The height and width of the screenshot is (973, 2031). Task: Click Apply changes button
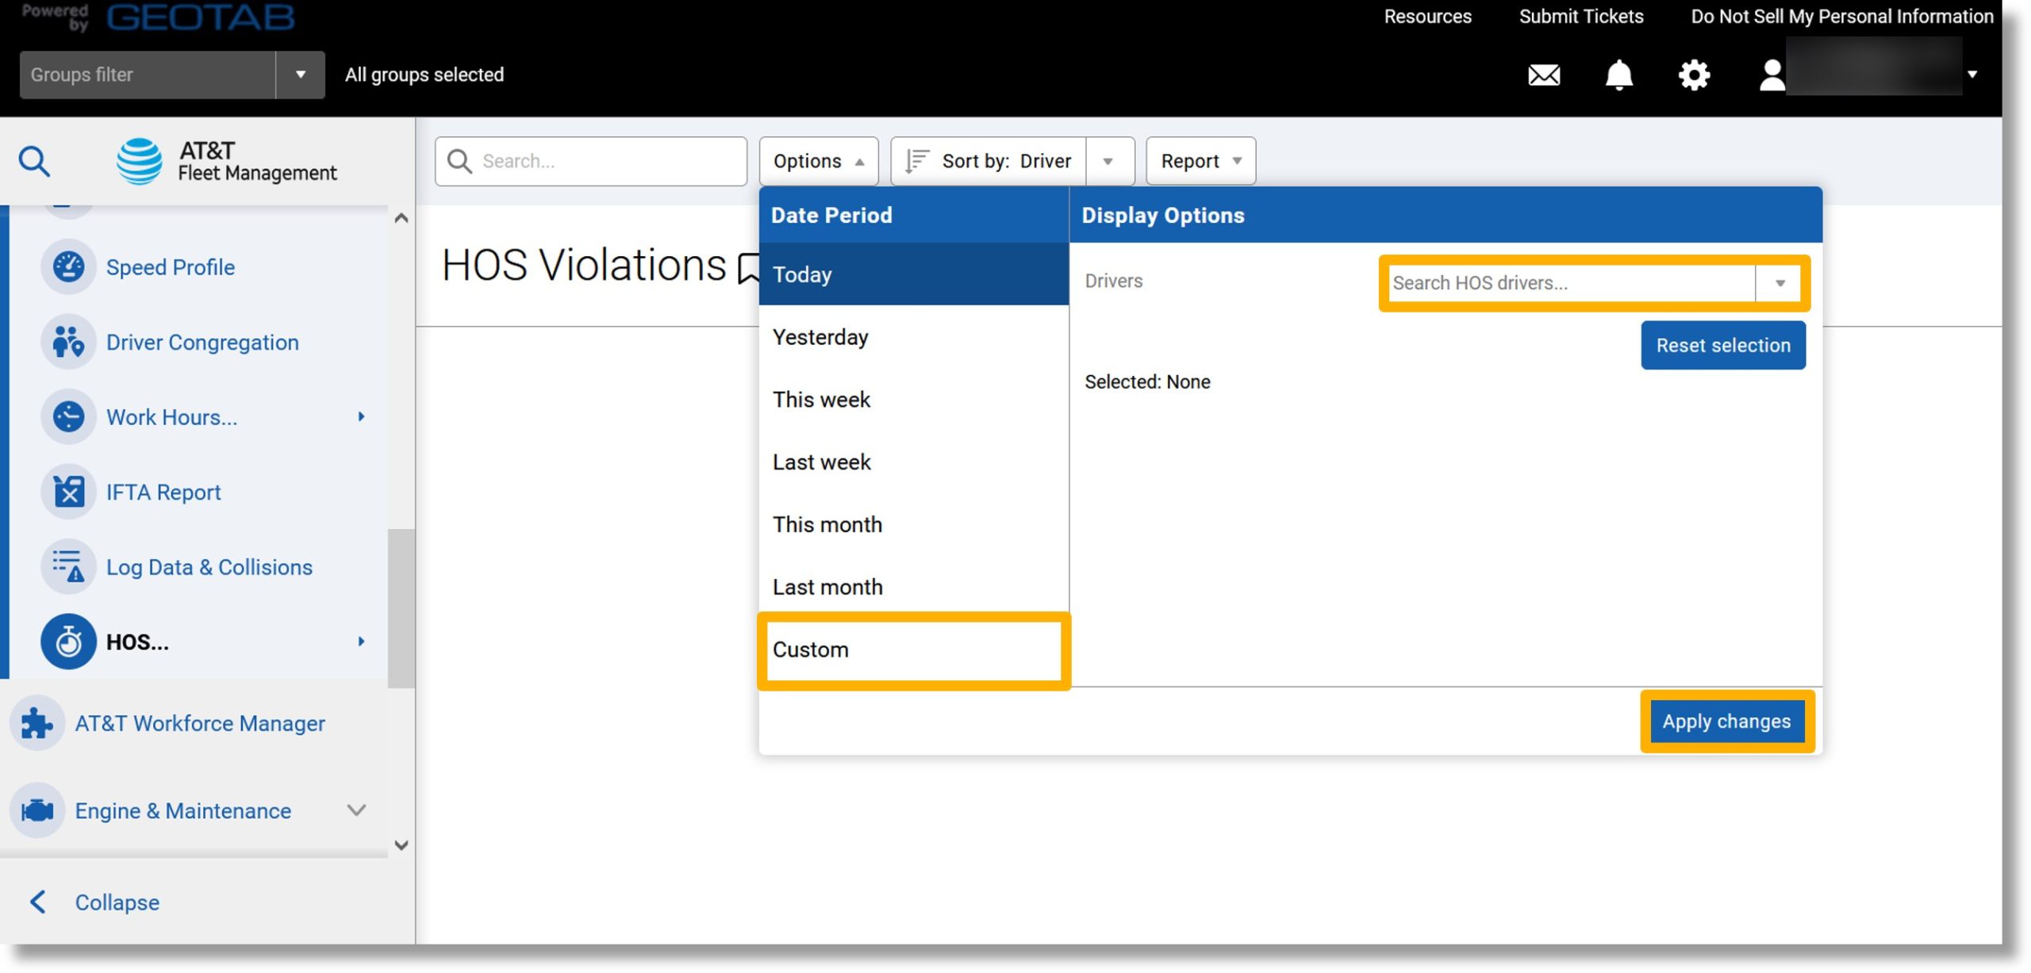click(1726, 722)
